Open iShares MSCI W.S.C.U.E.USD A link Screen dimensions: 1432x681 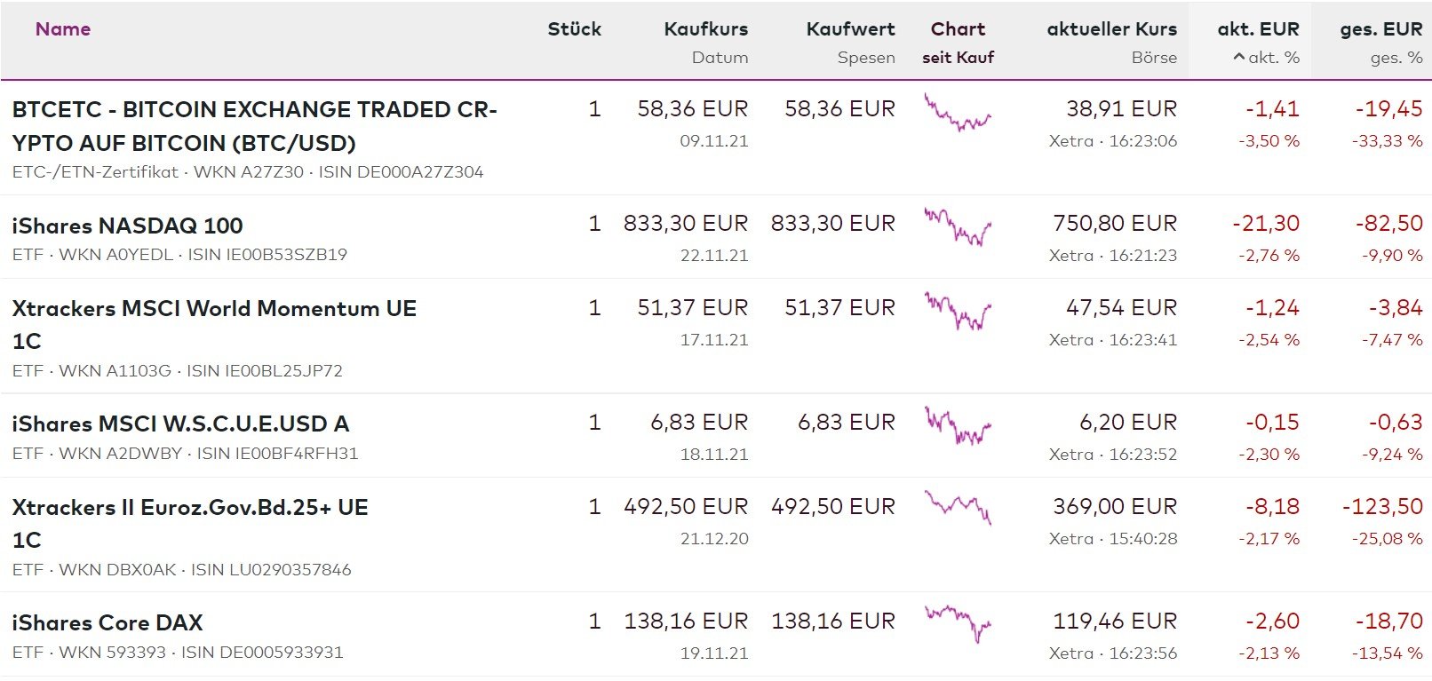(180, 424)
